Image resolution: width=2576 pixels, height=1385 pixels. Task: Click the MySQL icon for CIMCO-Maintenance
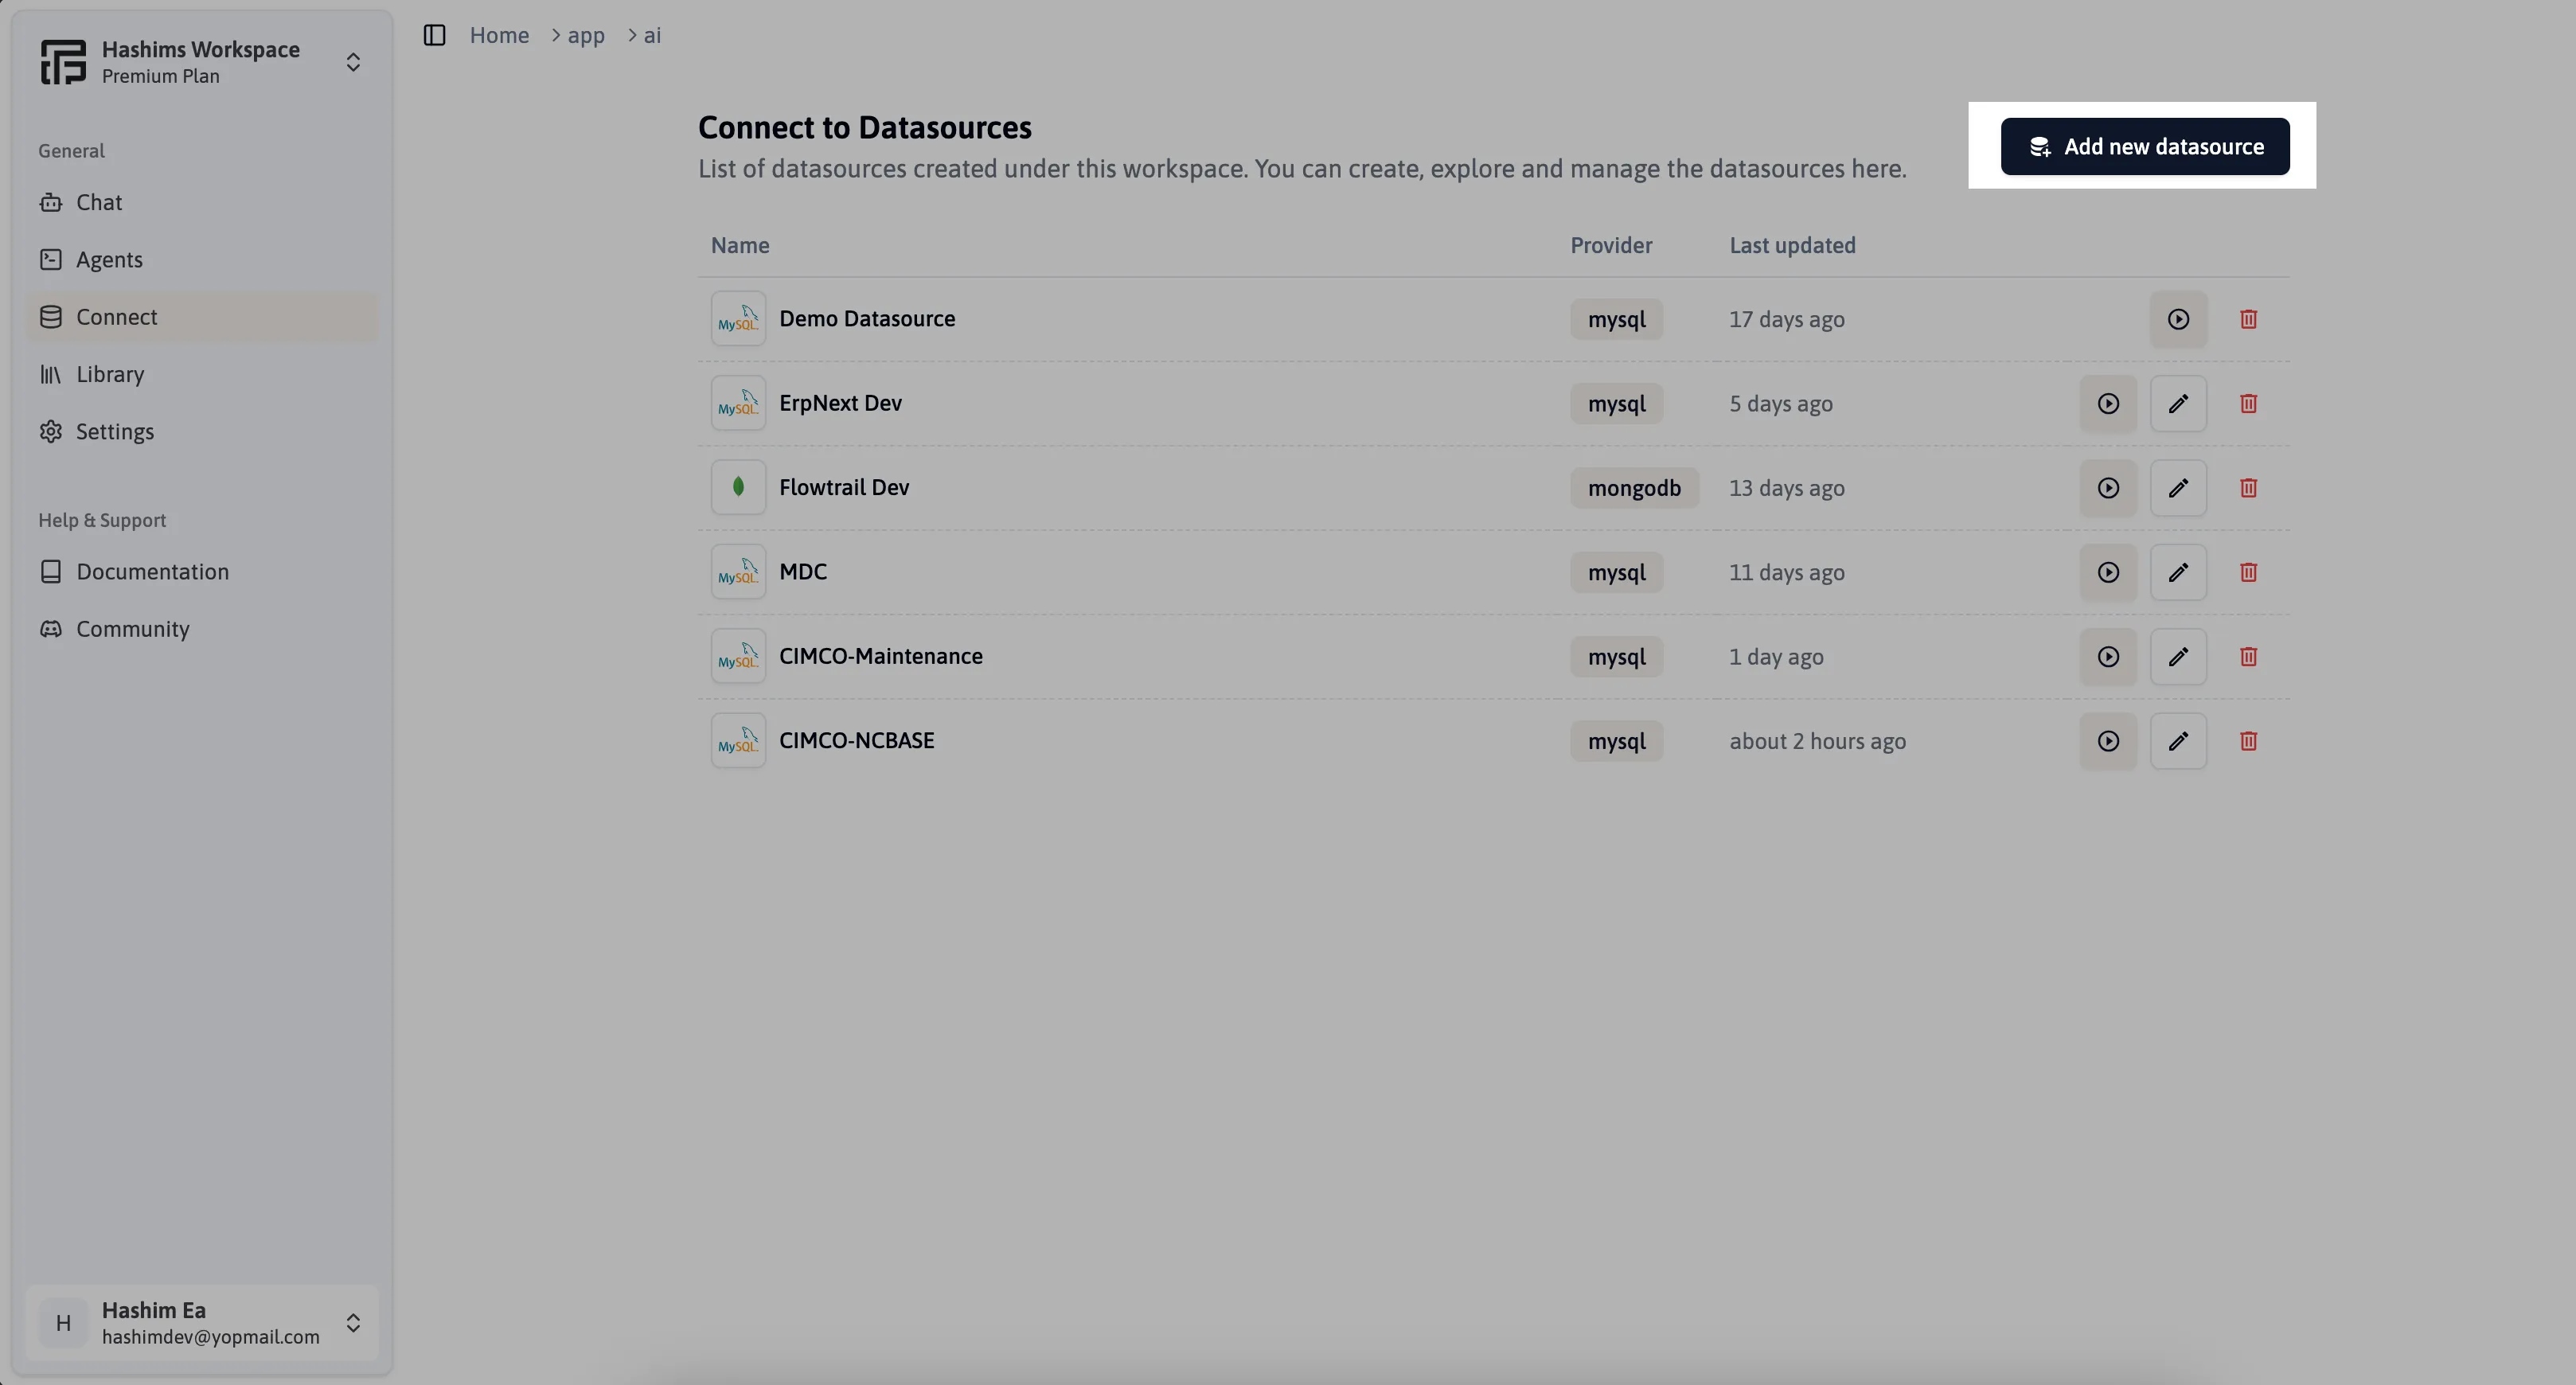(738, 657)
